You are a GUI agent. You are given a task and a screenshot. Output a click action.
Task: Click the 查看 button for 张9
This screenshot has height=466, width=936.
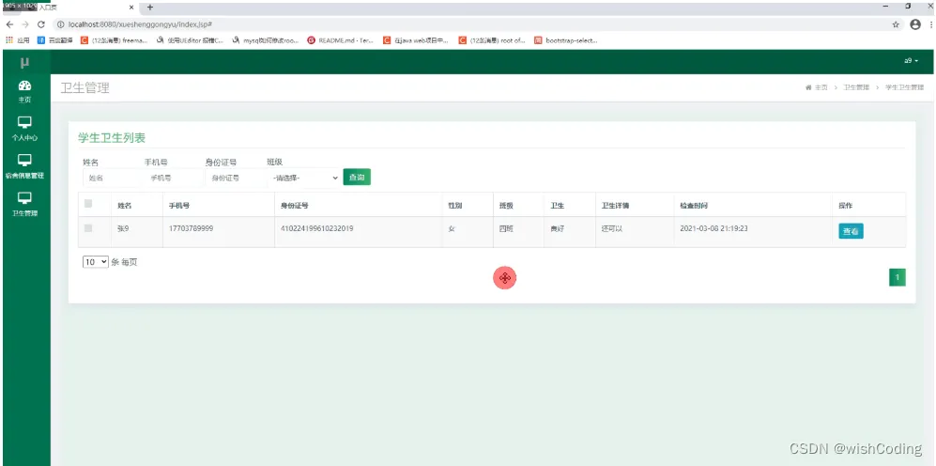pyautogui.click(x=851, y=231)
